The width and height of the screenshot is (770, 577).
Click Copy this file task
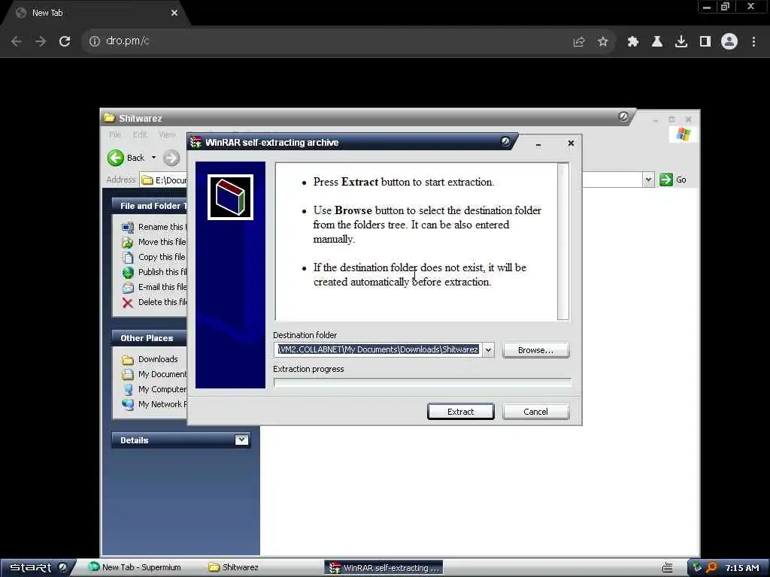[x=154, y=257]
